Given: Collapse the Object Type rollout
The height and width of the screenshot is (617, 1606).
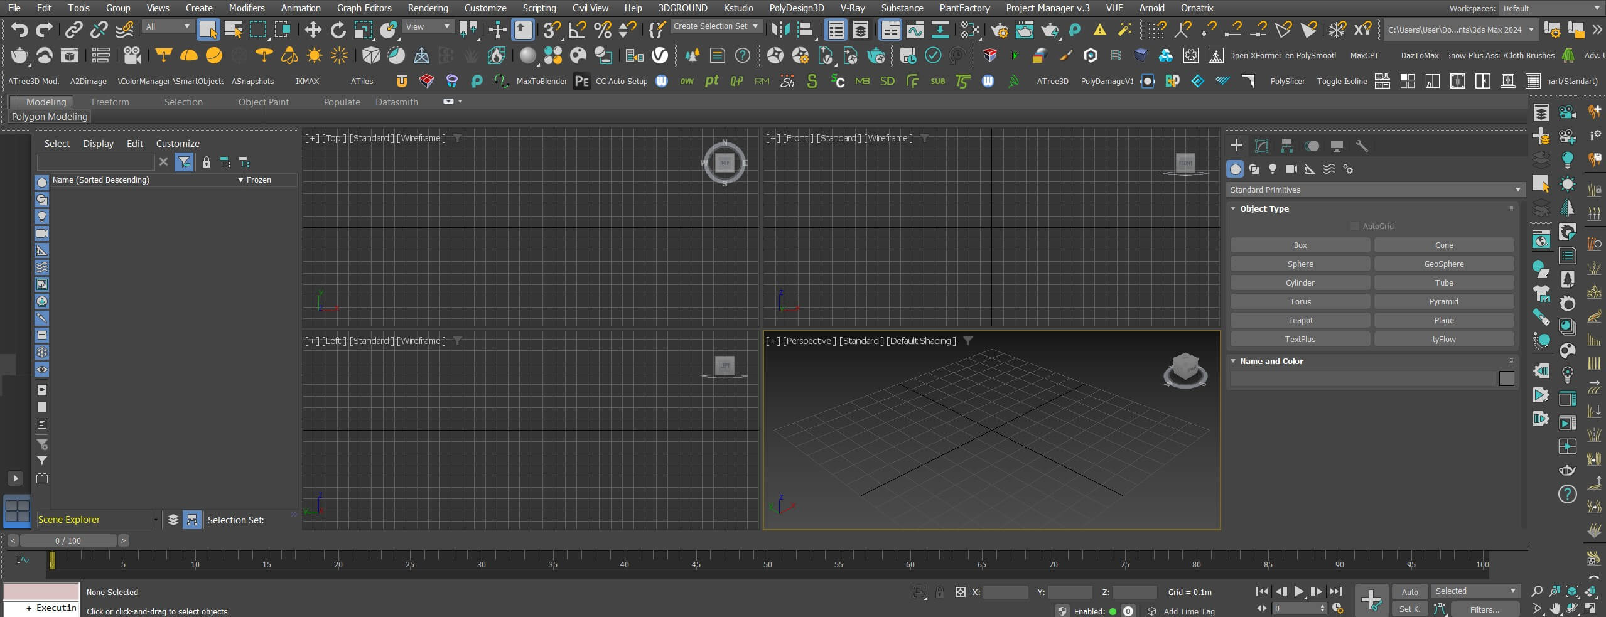Looking at the screenshot, I should tap(1233, 208).
